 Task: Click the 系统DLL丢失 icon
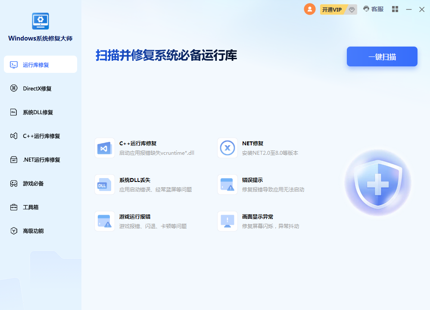pos(105,185)
